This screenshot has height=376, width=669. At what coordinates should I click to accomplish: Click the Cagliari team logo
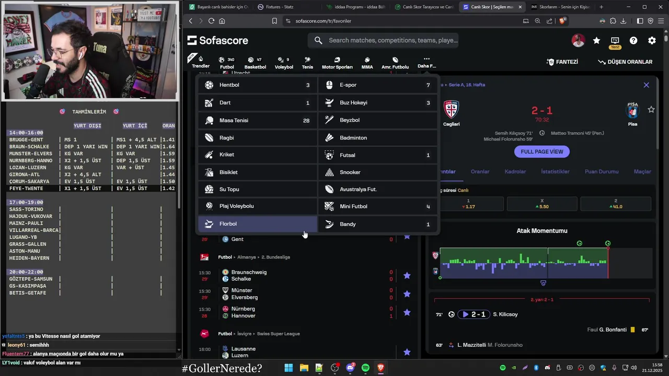(451, 109)
